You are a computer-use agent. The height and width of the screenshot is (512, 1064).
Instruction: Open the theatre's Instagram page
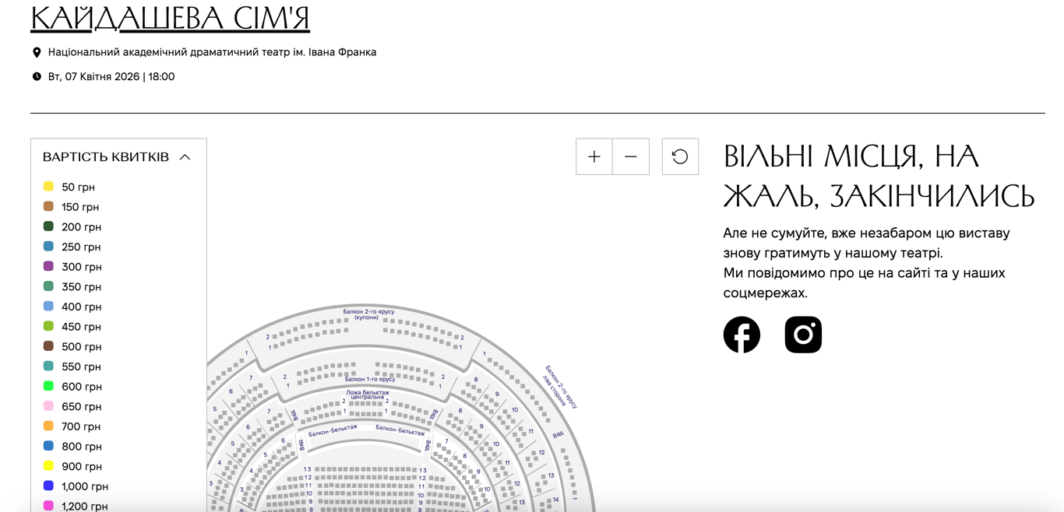tap(803, 335)
